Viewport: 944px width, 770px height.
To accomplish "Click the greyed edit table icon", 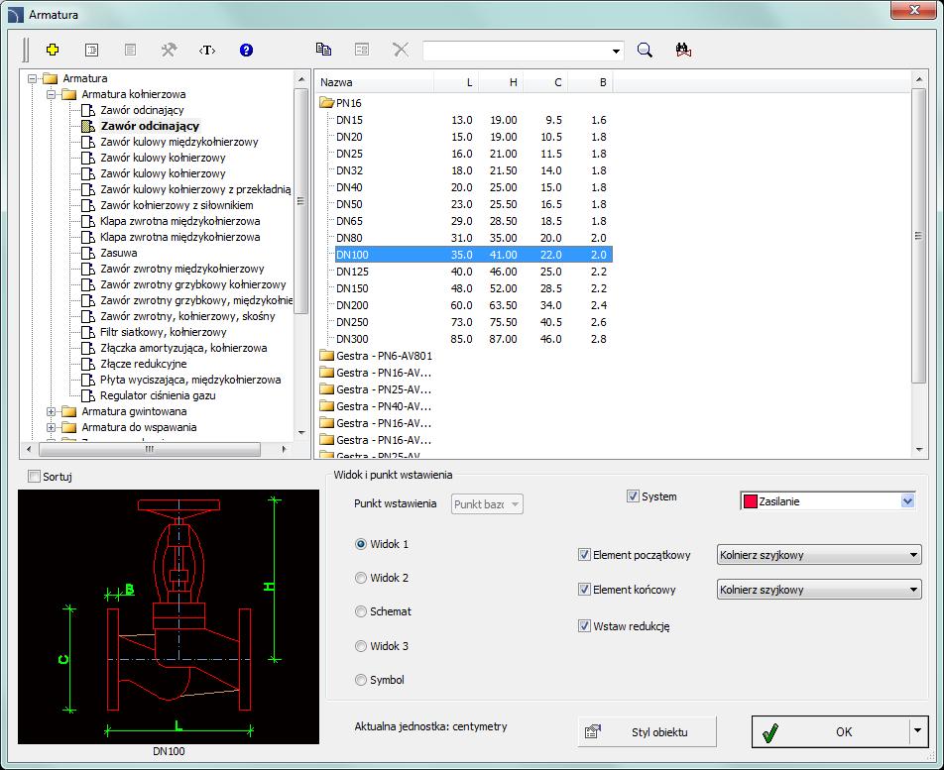I will (x=362, y=50).
